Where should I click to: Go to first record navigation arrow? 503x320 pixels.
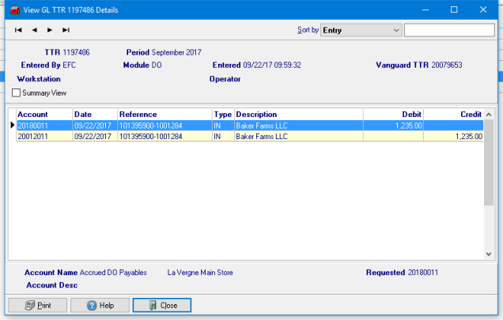point(18,30)
